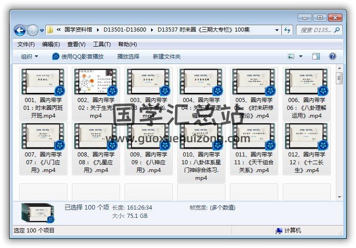Click 使用QQ影音播放 toolbar button

click(x=78, y=56)
